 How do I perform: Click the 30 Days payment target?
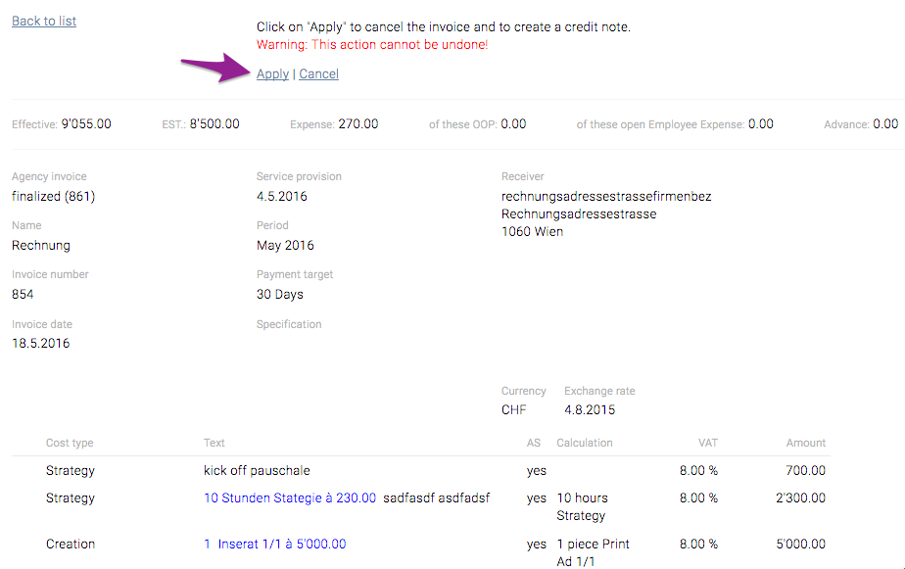coord(279,295)
